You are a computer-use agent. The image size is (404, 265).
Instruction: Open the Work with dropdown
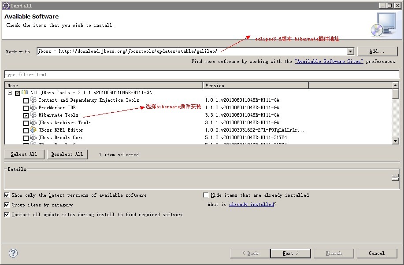[x=350, y=51]
